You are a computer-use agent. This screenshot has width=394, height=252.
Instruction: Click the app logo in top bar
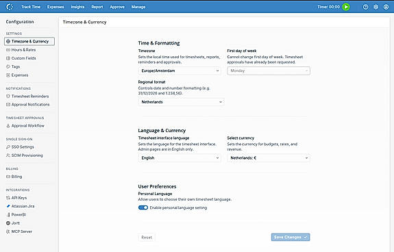(10, 7)
